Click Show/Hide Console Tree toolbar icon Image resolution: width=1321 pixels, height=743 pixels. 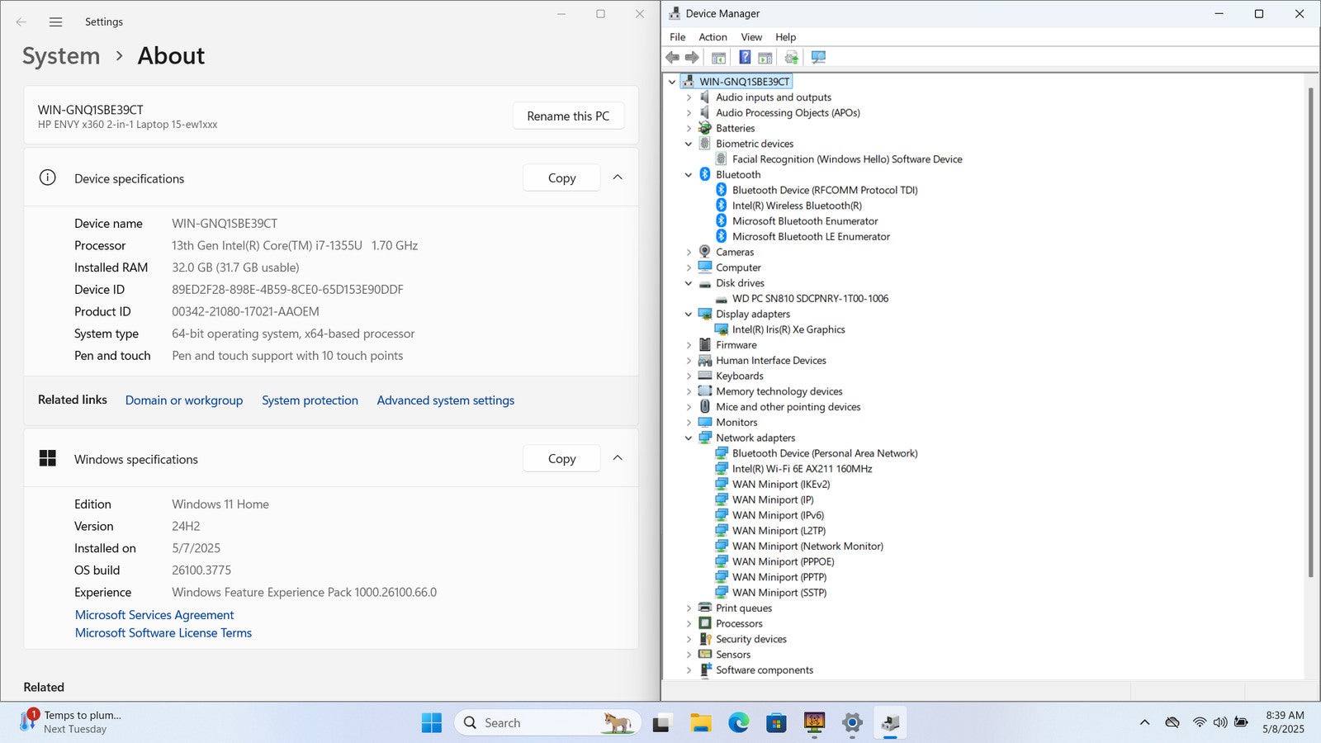[719, 57]
